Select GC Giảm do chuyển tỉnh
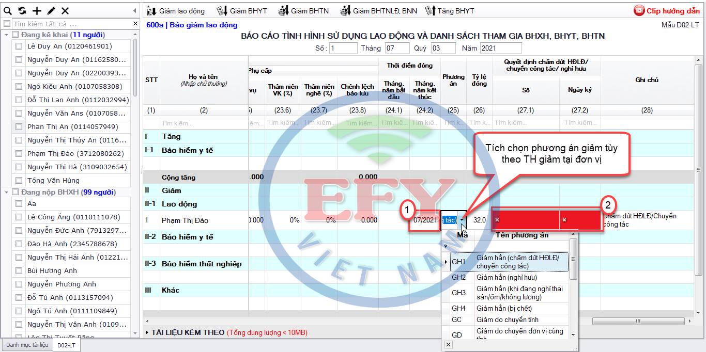 [510, 319]
